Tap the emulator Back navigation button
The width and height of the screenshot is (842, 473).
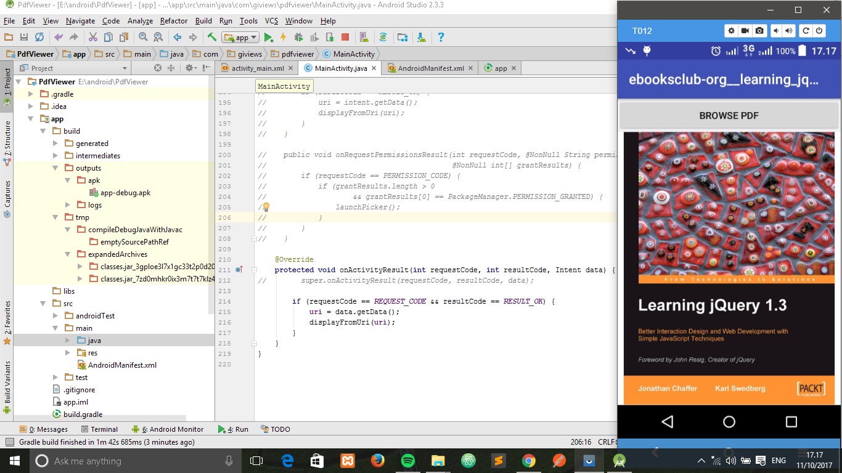click(667, 422)
